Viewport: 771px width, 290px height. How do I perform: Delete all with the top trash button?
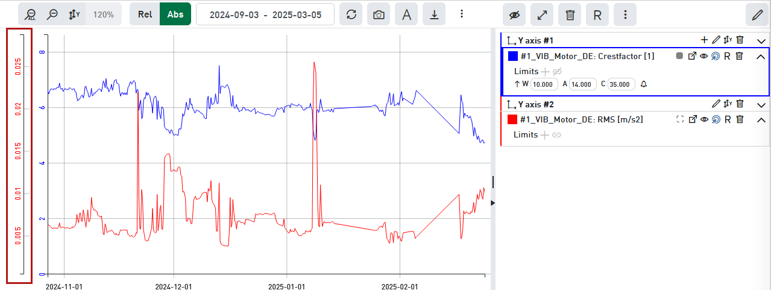pyautogui.click(x=570, y=14)
